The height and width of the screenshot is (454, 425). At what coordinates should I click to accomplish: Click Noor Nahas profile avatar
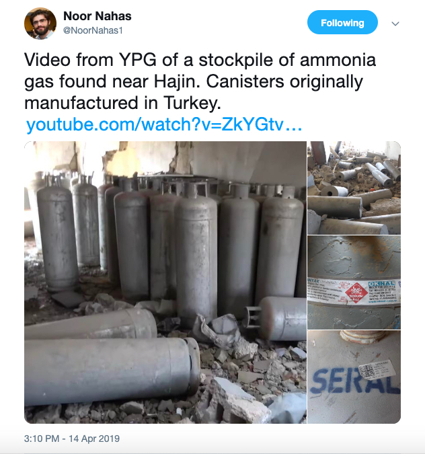pyautogui.click(x=40, y=24)
